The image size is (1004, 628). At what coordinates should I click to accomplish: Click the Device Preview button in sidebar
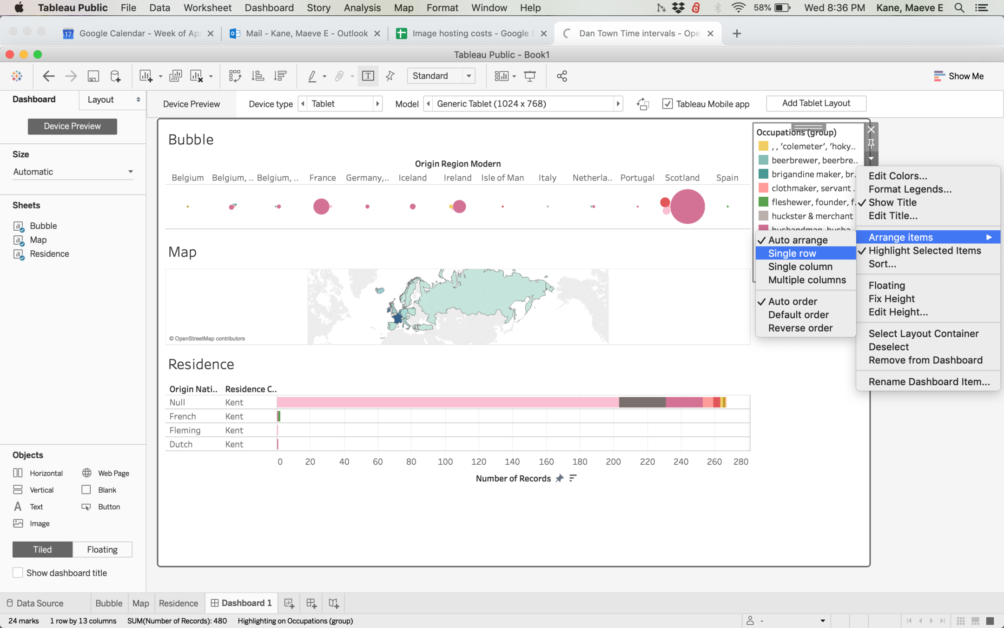coord(72,126)
